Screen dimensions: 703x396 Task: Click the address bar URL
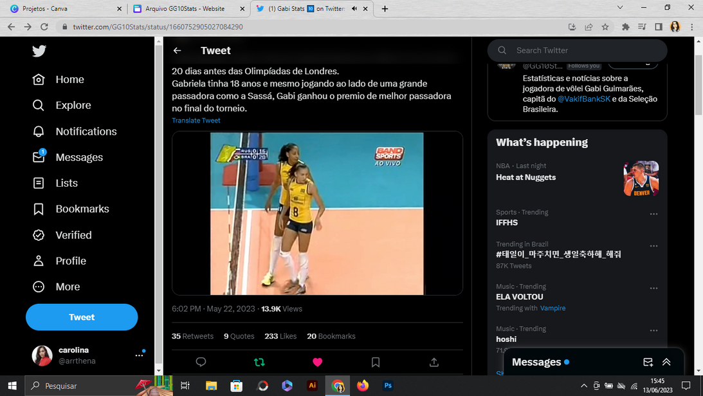[x=158, y=27]
